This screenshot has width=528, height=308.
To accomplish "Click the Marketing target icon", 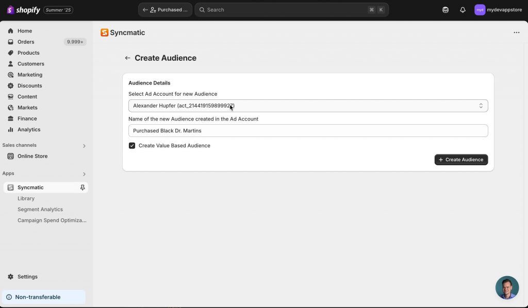I will [10, 75].
